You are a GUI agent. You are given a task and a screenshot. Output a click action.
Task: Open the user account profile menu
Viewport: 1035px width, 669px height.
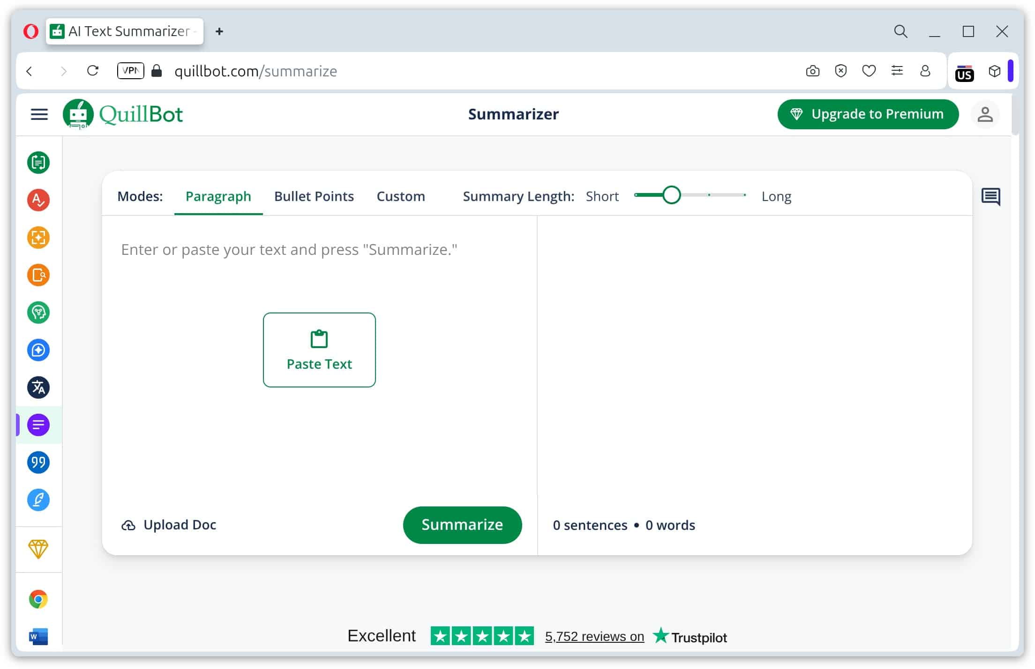point(985,114)
